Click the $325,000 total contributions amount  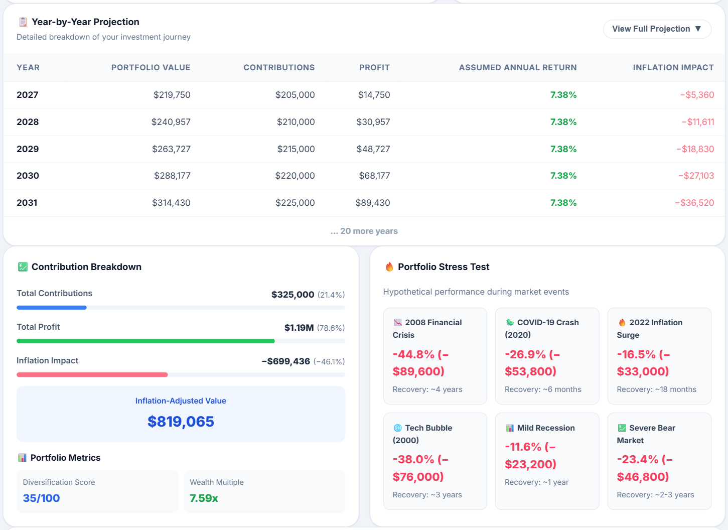click(x=293, y=295)
